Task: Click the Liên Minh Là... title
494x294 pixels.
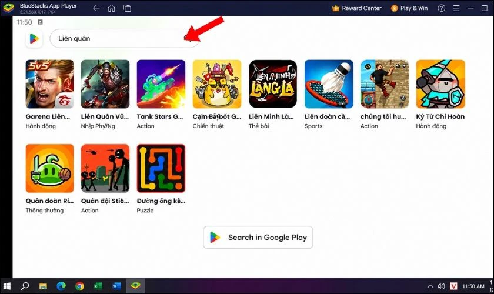Action: (x=271, y=116)
